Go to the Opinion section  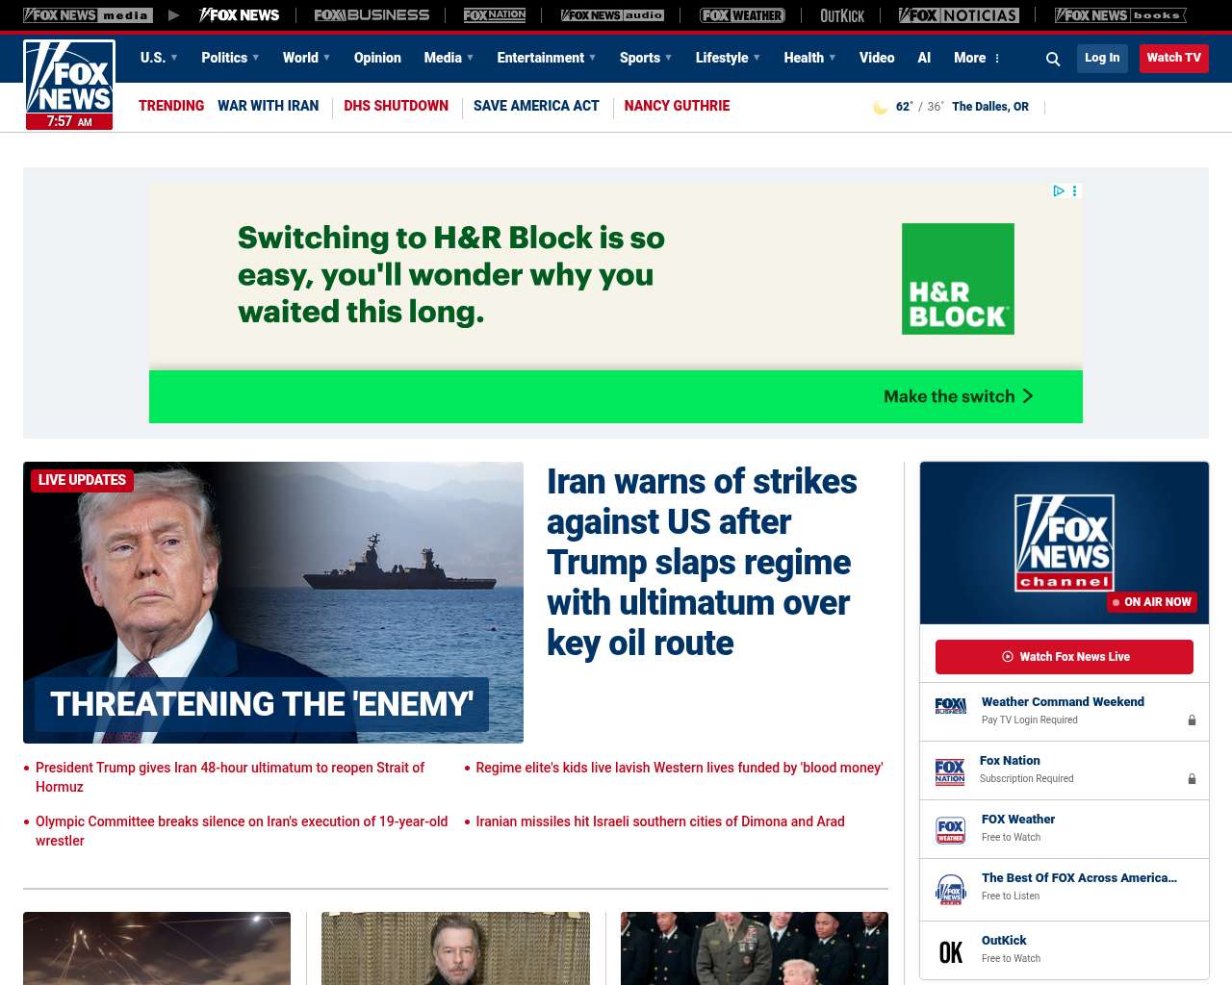point(377,58)
